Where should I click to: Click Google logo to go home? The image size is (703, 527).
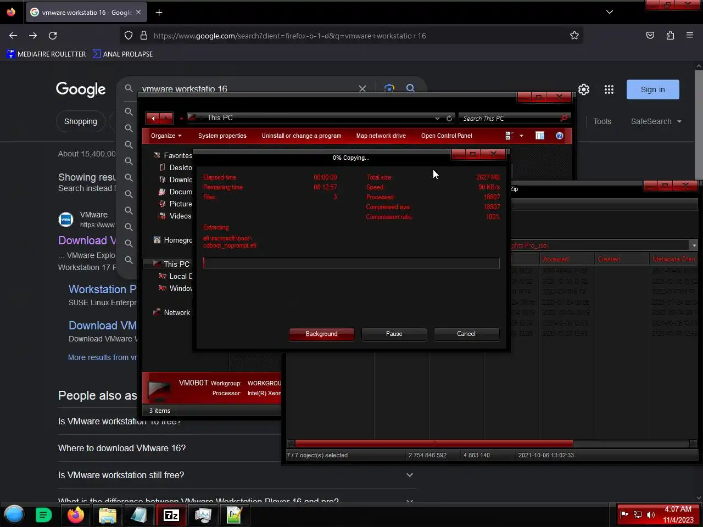pyautogui.click(x=81, y=89)
